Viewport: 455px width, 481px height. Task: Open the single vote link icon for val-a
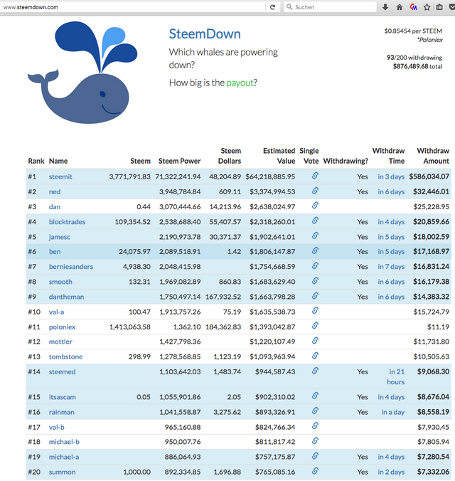(315, 311)
